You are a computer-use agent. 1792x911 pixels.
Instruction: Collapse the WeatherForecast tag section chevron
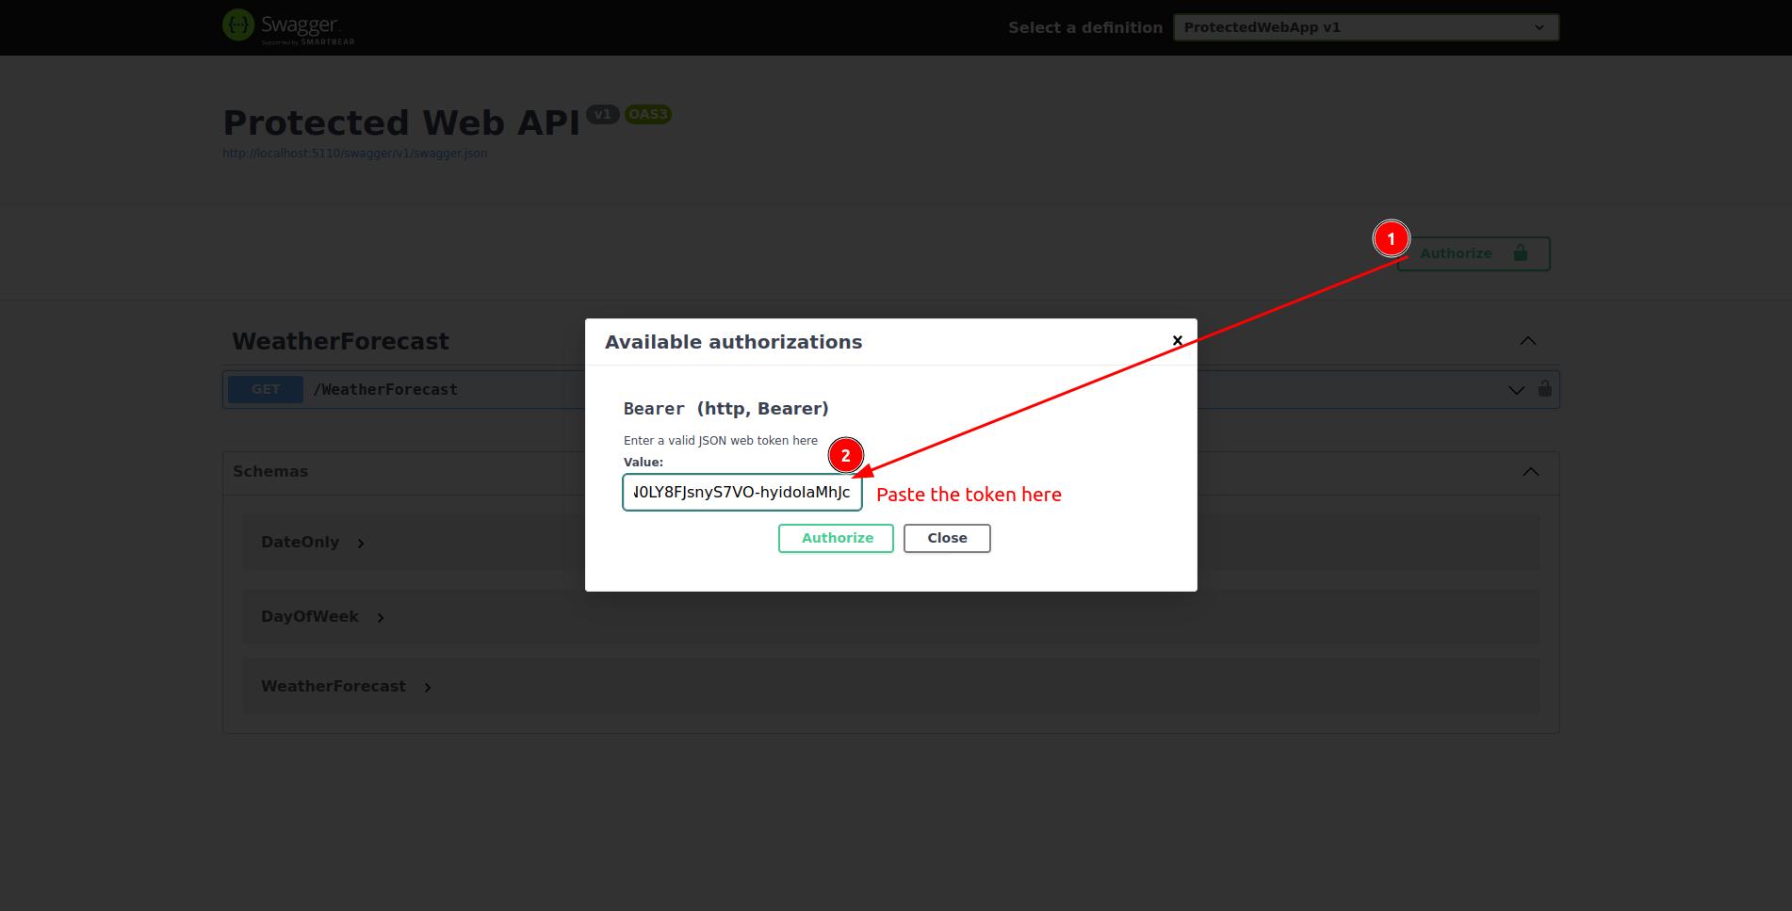coord(1527,341)
